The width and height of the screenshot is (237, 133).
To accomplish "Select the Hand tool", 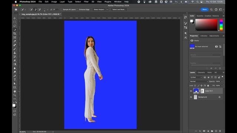I will (x=15, y=91).
